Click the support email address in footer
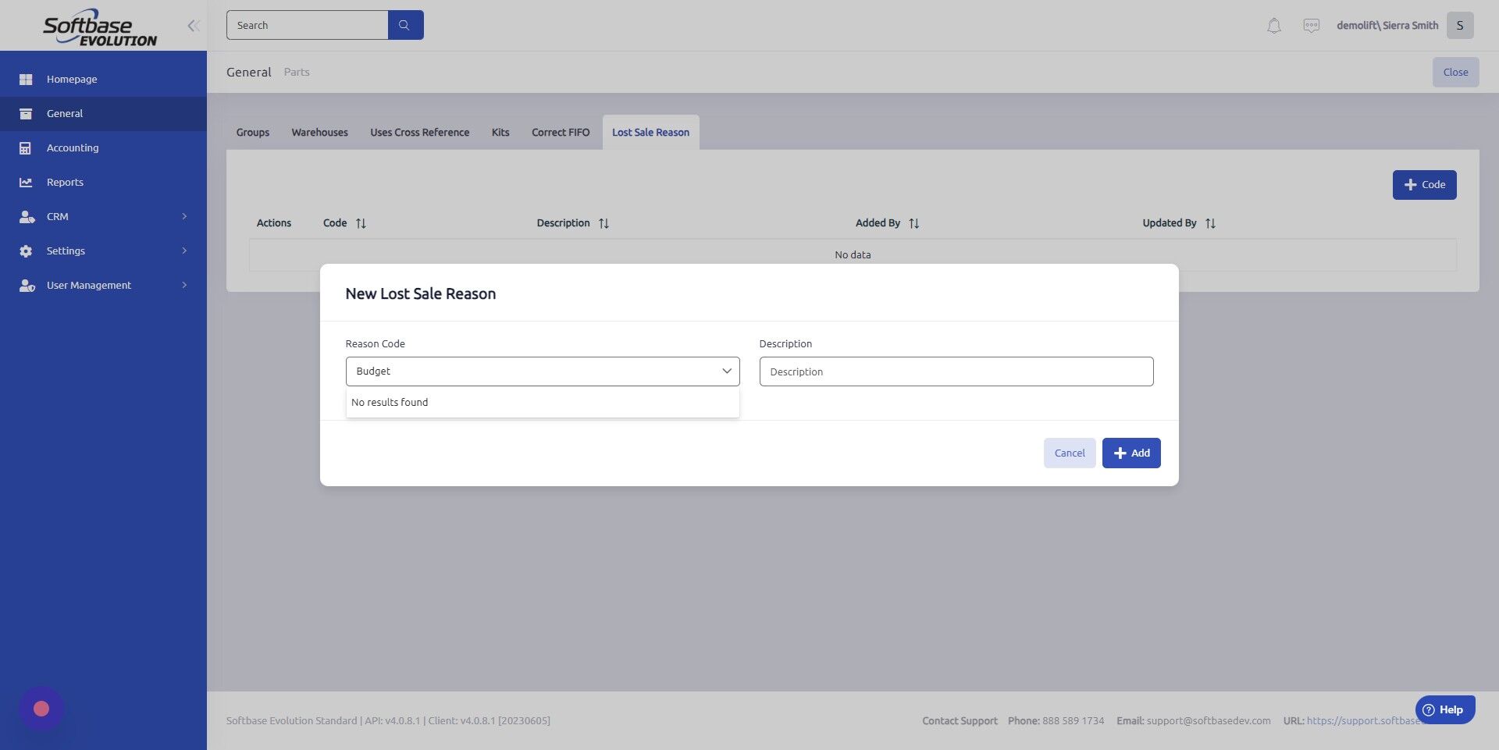The width and height of the screenshot is (1499, 750). (x=1209, y=720)
